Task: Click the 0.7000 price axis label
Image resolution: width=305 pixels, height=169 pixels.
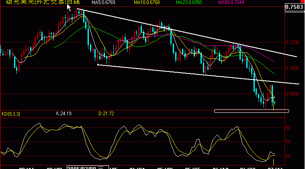Action: pos(292,68)
